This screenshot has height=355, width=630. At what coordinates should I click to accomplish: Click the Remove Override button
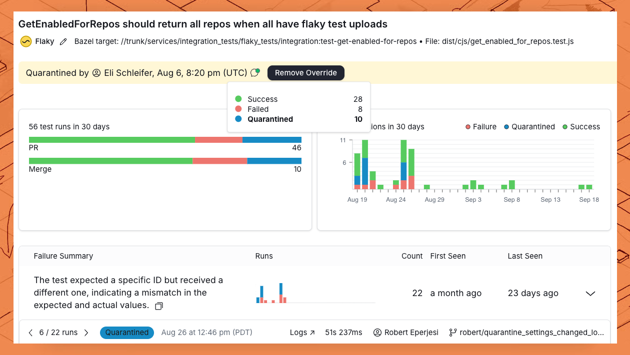coord(305,73)
